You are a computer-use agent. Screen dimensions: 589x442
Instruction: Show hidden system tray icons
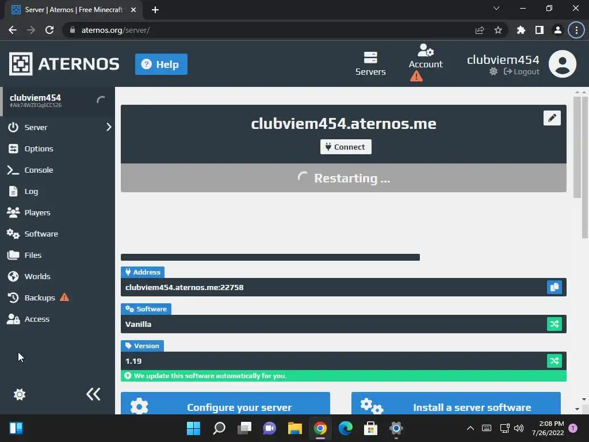click(471, 428)
